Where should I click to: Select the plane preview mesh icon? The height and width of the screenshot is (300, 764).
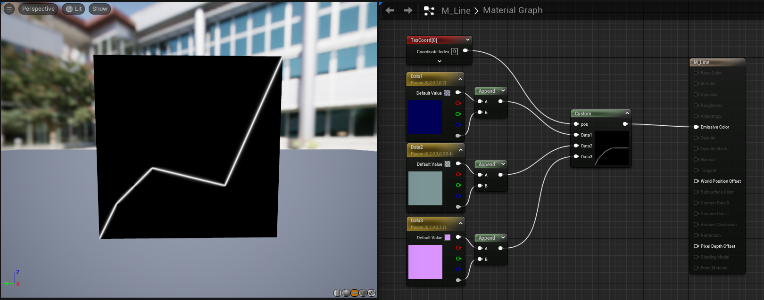(355, 293)
